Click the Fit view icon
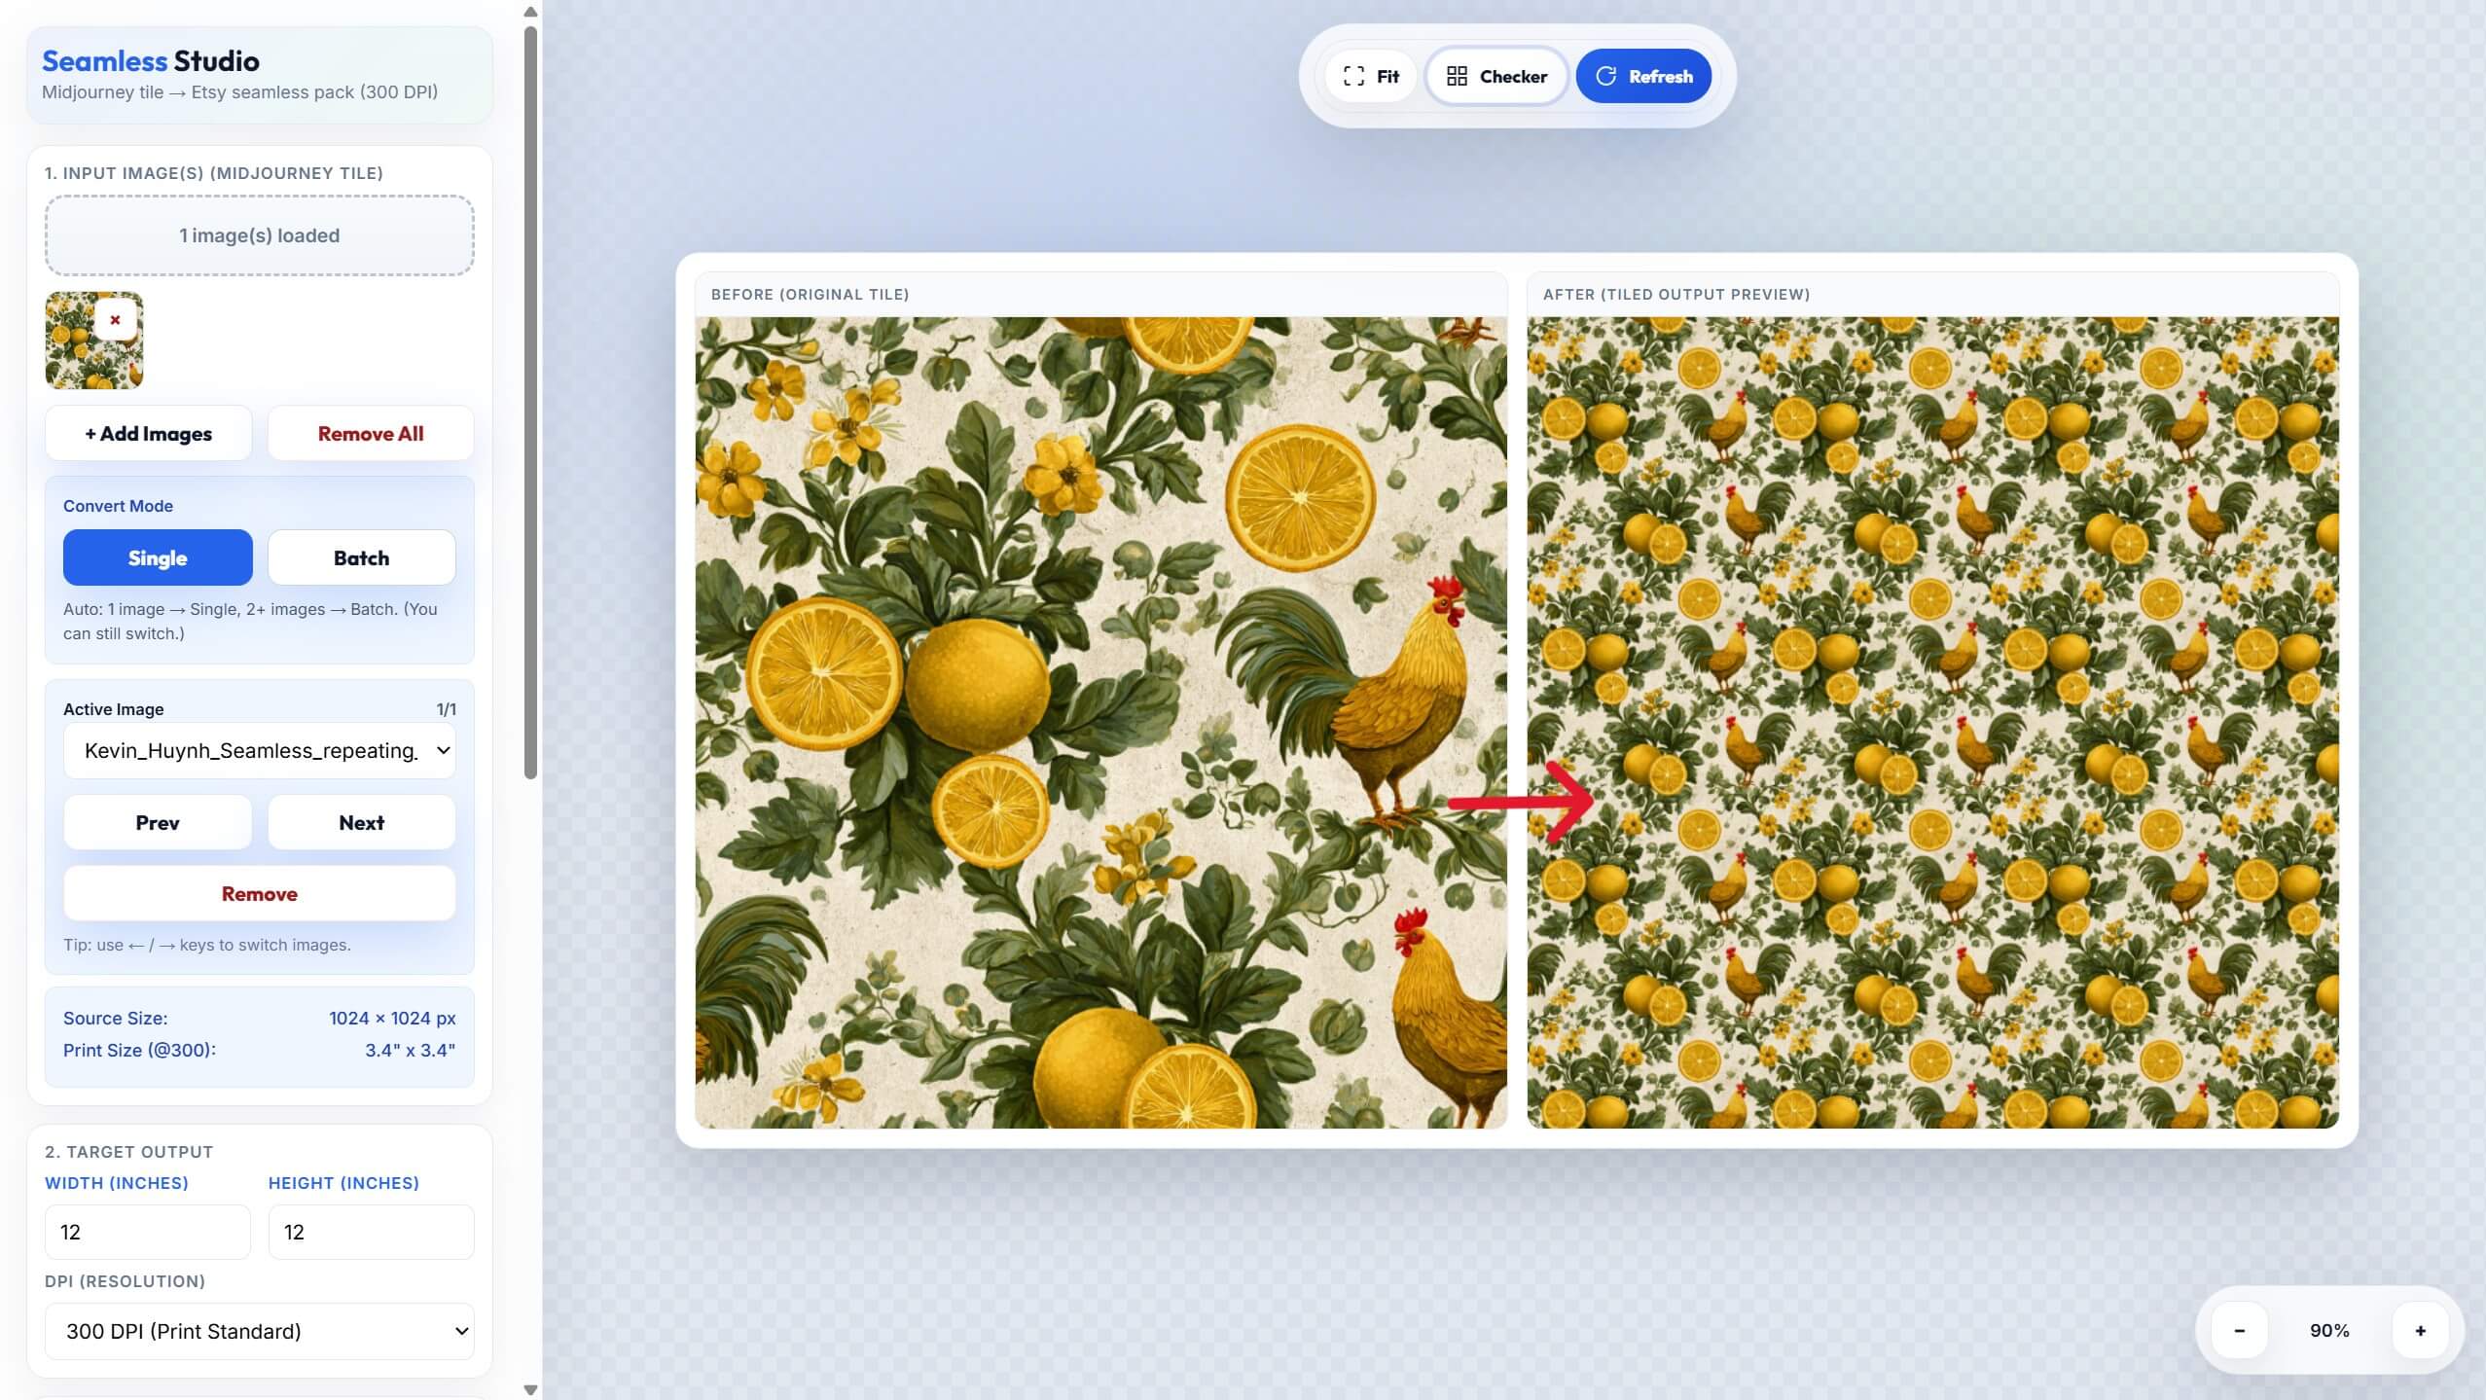This screenshot has width=2486, height=1400. (1353, 76)
